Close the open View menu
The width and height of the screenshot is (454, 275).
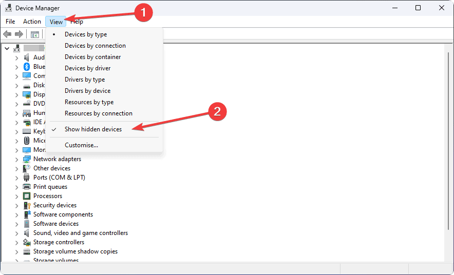pyautogui.click(x=56, y=22)
